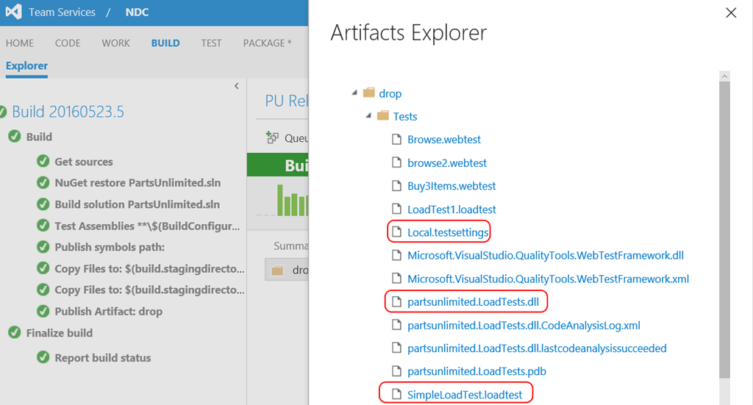Click the drop folder icon in the tree

(x=369, y=93)
